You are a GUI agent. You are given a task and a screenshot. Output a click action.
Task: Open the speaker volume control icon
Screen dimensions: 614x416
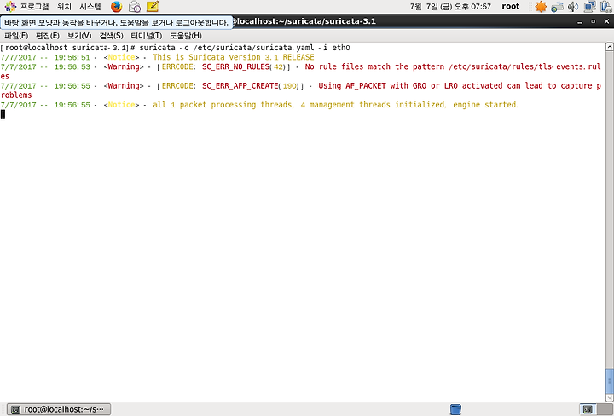573,7
